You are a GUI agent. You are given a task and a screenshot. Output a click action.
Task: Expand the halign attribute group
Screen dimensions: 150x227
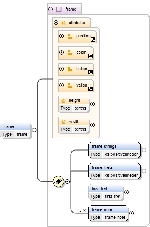[62, 69]
